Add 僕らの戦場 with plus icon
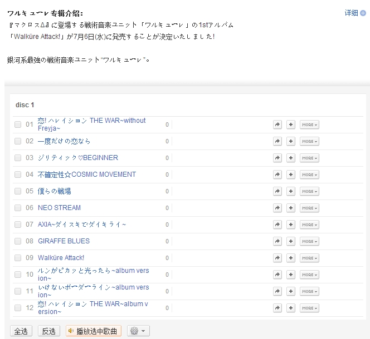 [291, 191]
